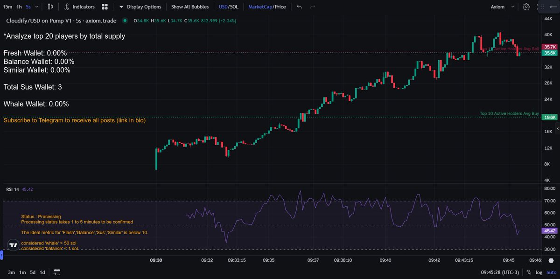The image size is (560, 279).
Task: Expand the Axiom dropdown menu
Action: [x=513, y=7]
